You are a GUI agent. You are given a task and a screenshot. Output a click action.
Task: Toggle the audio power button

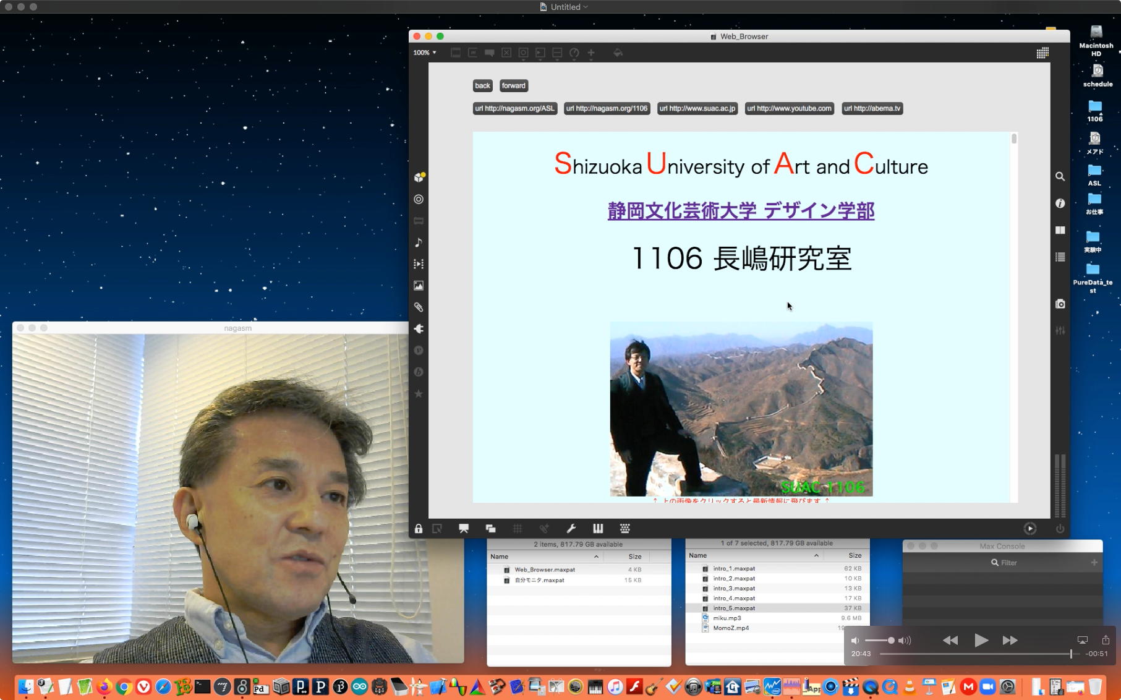click(x=1060, y=529)
